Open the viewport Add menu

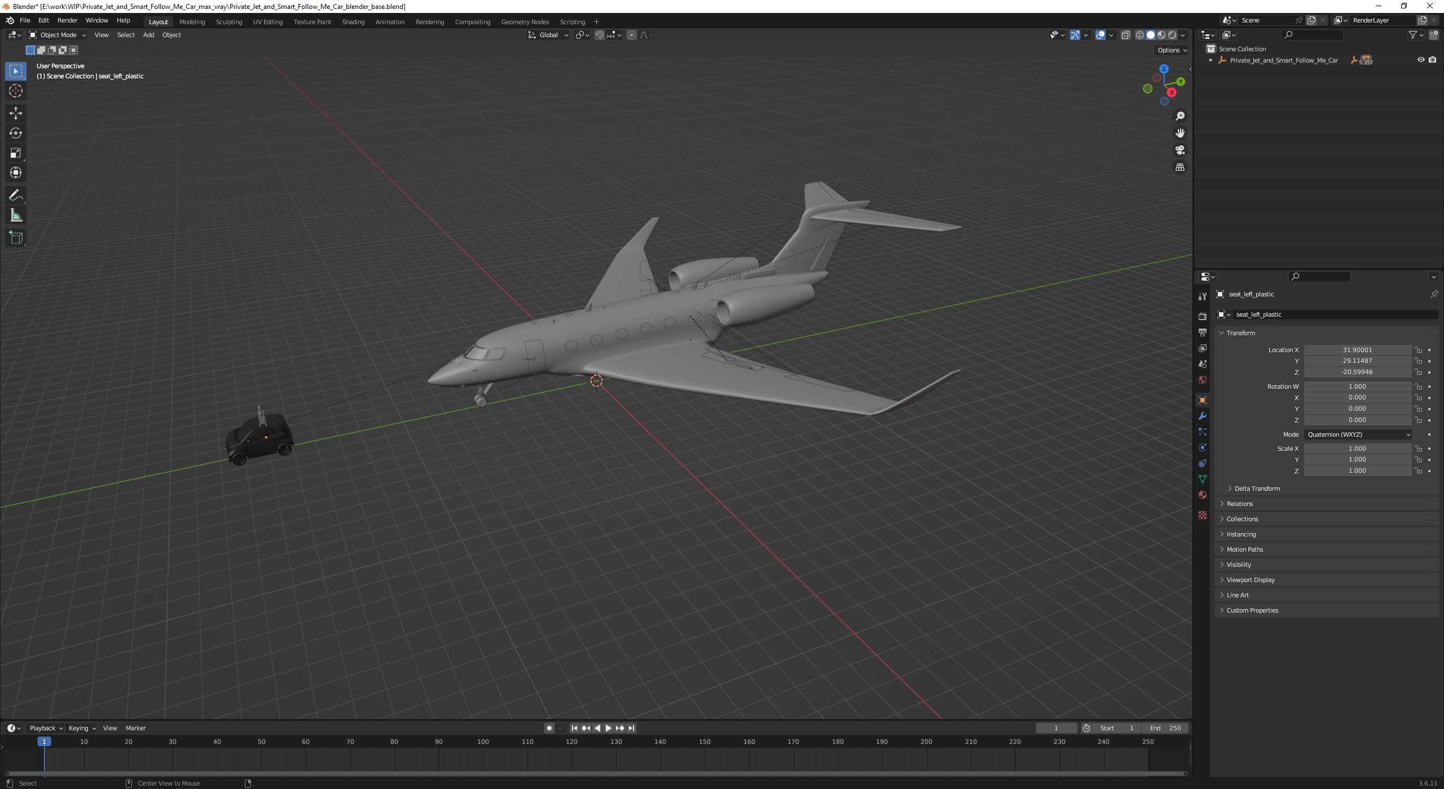click(x=148, y=35)
